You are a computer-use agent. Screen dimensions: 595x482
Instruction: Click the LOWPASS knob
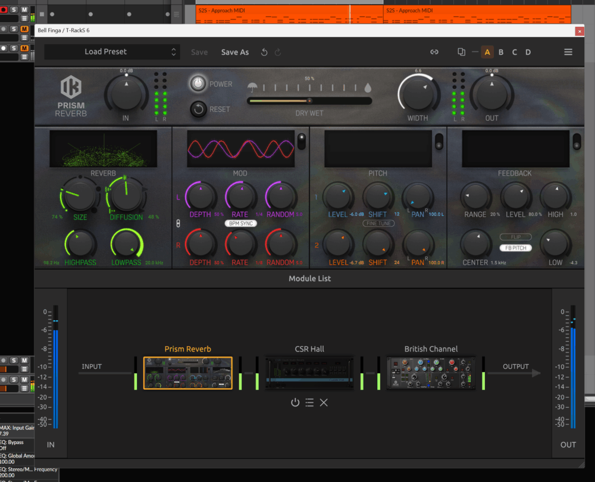[x=126, y=243]
